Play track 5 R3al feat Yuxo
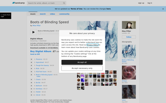The width and height of the screenshot is (166, 103). point(32,72)
